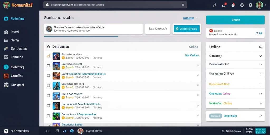
Task: Click the Ser Online link on first row
Action: [x=192, y=55]
